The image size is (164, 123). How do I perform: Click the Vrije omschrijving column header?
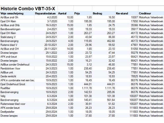[x=12, y=13]
